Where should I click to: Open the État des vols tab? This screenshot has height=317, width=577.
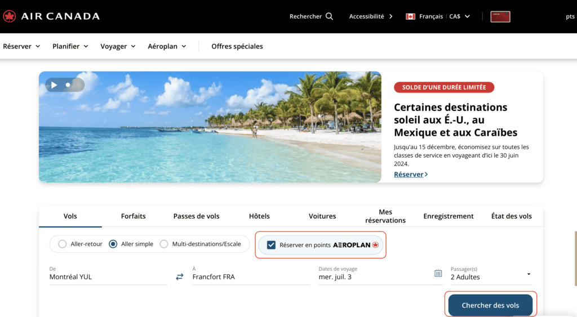[511, 216]
